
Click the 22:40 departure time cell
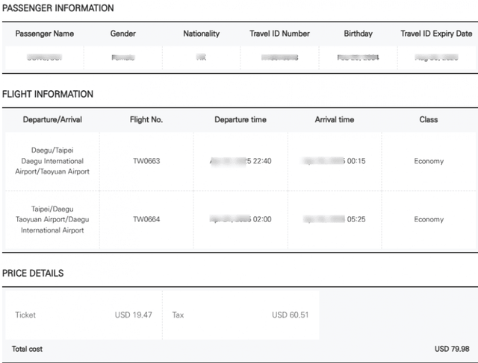(x=240, y=161)
